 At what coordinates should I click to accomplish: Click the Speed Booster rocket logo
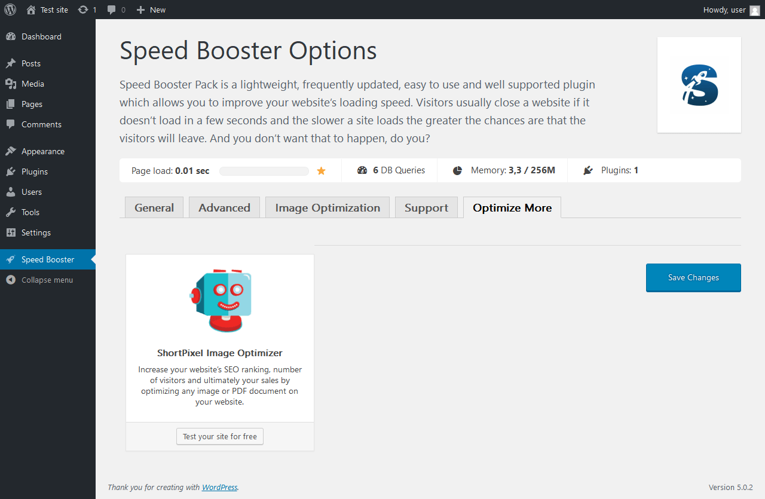[x=699, y=85]
